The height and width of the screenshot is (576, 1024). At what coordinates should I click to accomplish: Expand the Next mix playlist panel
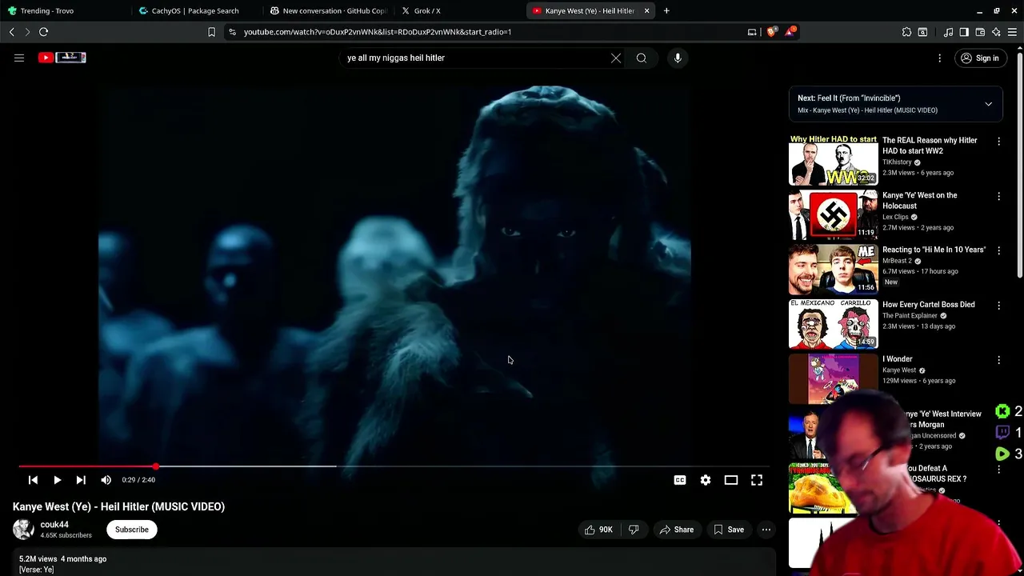pyautogui.click(x=989, y=104)
